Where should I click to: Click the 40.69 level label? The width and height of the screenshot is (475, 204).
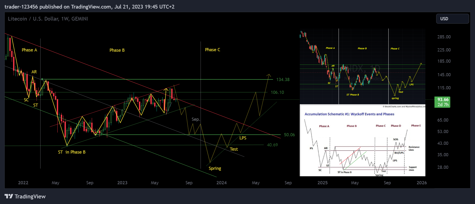click(x=272, y=145)
